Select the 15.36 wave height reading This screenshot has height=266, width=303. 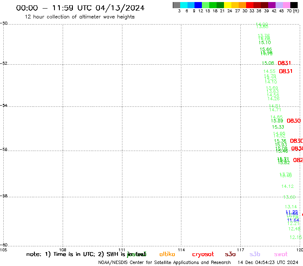[x=280, y=141]
